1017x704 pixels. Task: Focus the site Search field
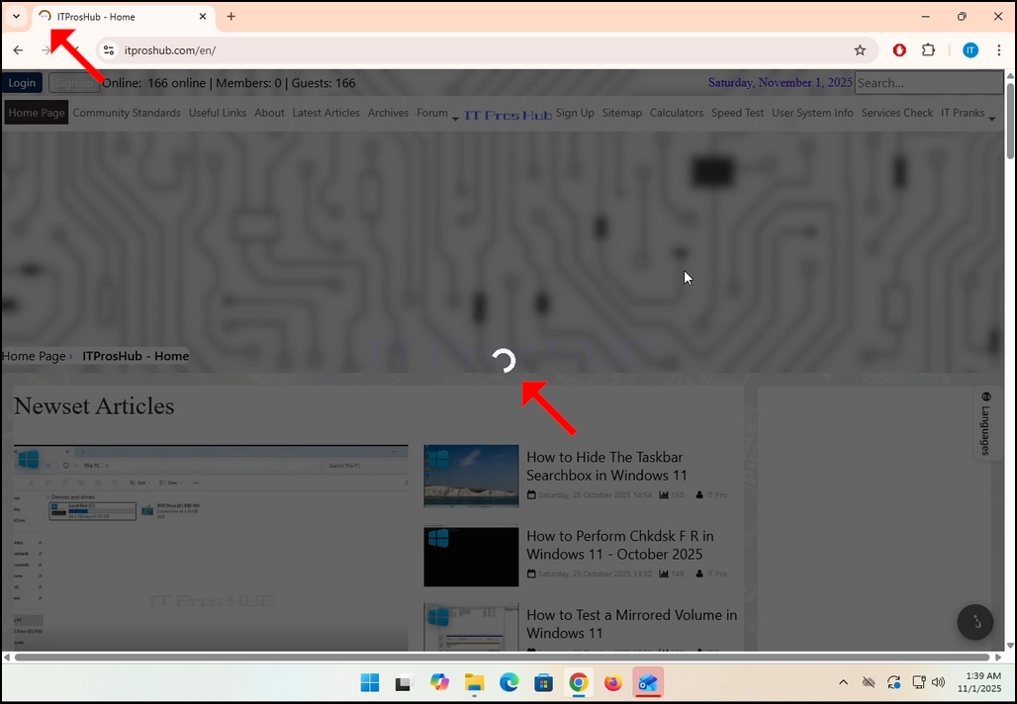(x=928, y=83)
